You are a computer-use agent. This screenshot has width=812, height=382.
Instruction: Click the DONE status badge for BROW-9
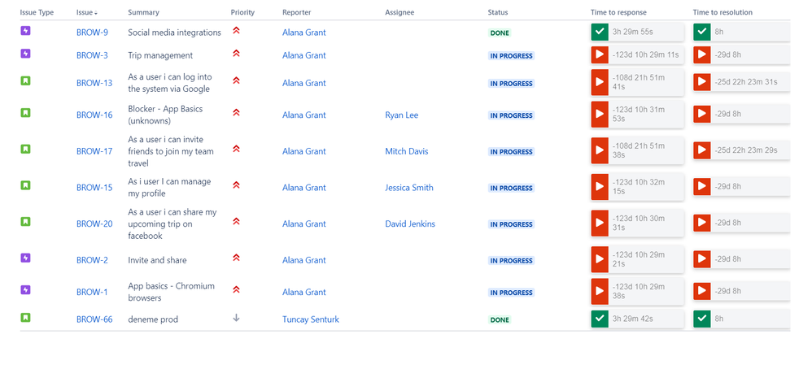500,33
